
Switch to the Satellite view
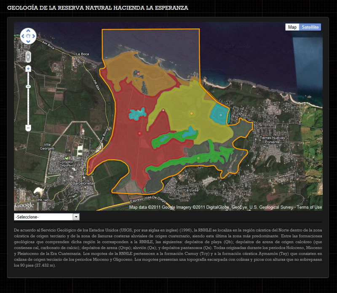(x=310, y=27)
